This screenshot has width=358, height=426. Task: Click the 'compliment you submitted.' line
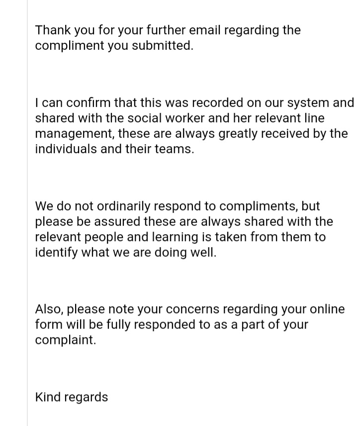click(x=114, y=46)
